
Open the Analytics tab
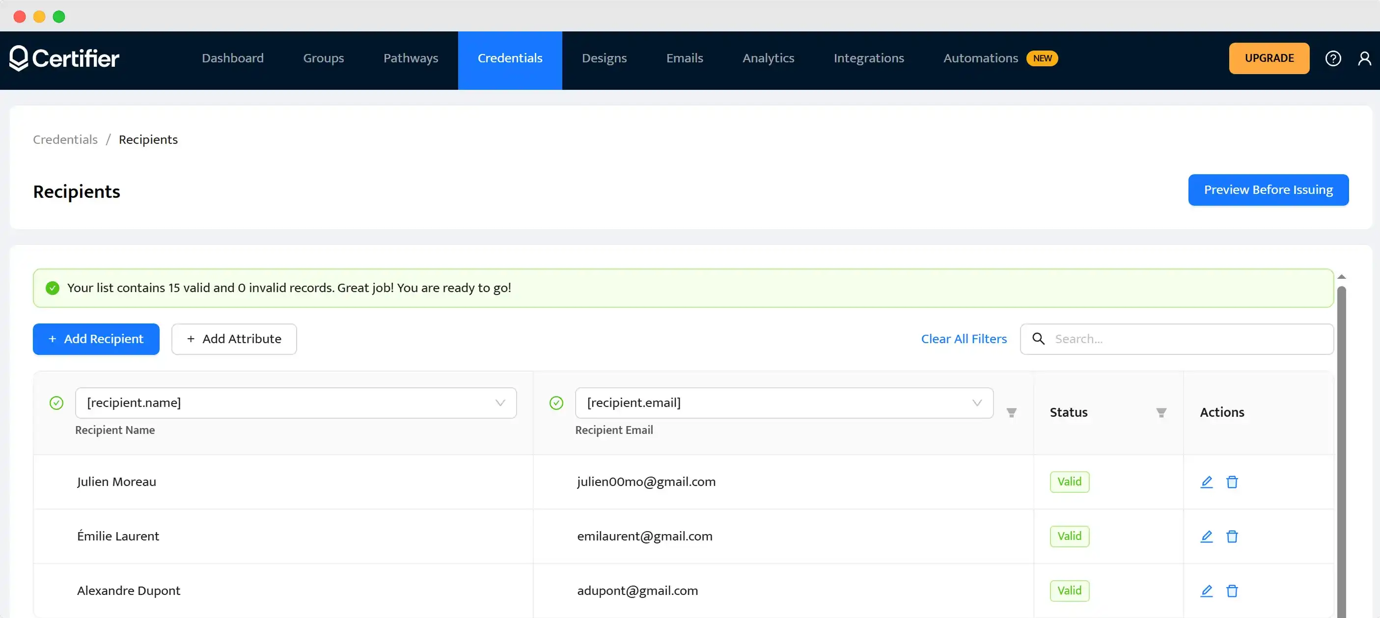click(768, 58)
